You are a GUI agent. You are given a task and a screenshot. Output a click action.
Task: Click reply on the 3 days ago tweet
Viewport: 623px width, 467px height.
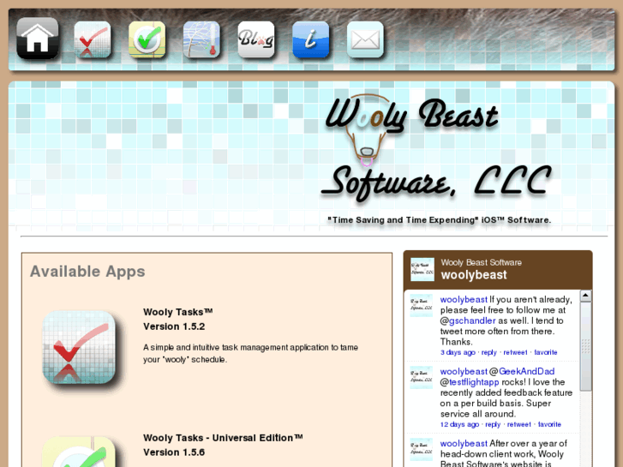click(489, 352)
